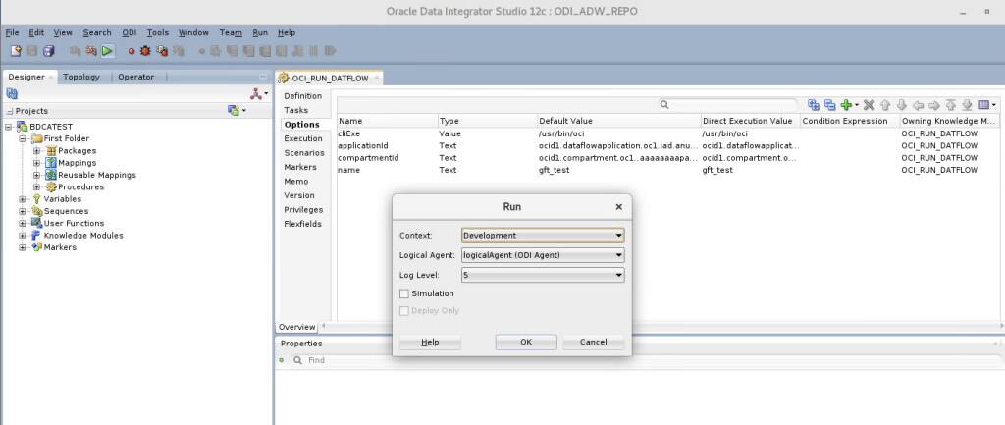This screenshot has height=425, width=1005.
Task: Click the Properties Find search field
Action: coord(648,361)
